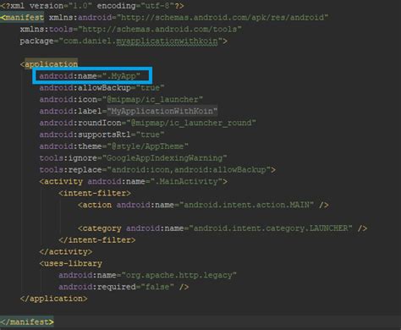Image resolution: width=401 pixels, height=330 pixels.
Task: Click the closing activity tag
Action: tap(66, 251)
